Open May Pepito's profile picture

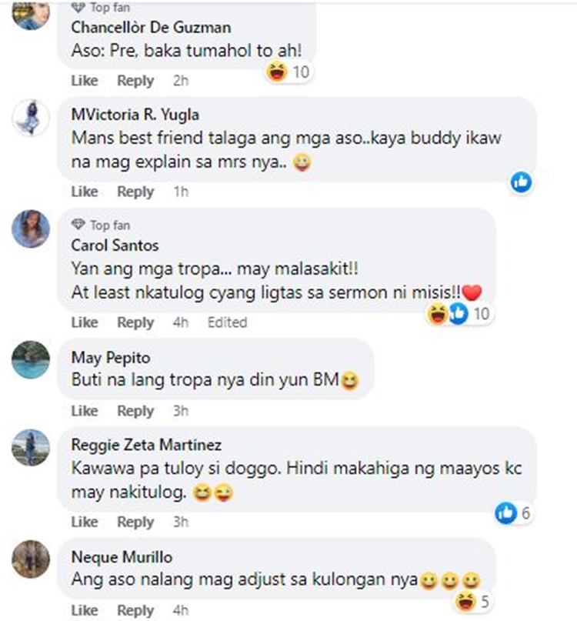pos(31,359)
